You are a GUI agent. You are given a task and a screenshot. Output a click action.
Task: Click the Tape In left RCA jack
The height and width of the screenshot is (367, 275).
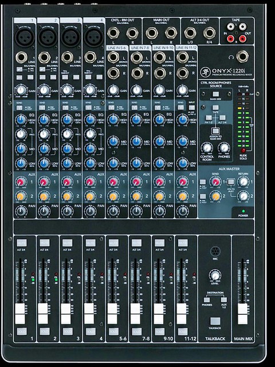(230, 26)
